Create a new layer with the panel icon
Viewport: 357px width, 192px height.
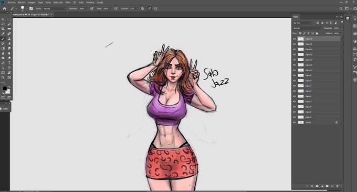pyautogui.click(x=332, y=186)
